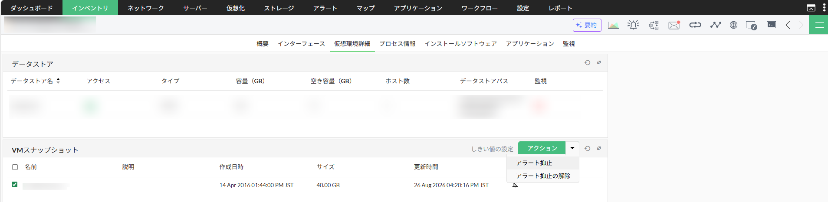Switch to 概要 tab
The width and height of the screenshot is (828, 202).
pyautogui.click(x=263, y=44)
